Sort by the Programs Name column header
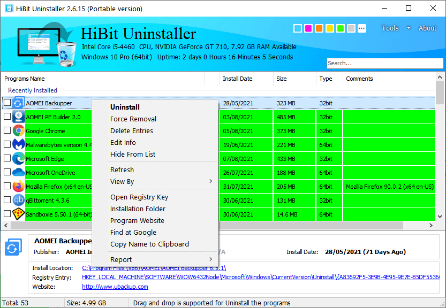This screenshot has height=308, width=446. pos(104,79)
